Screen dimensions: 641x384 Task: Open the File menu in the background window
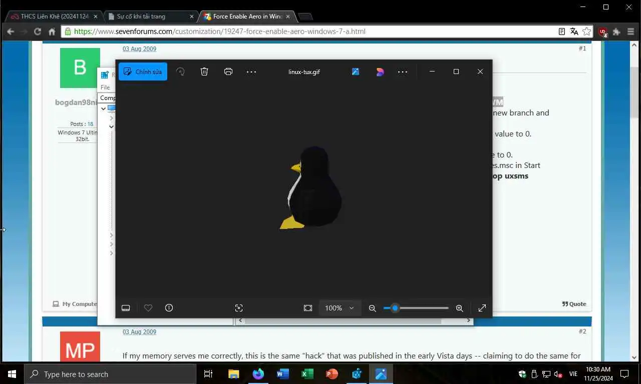coord(105,87)
